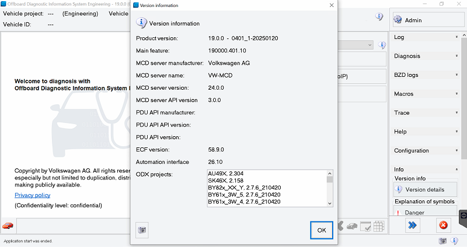Click the checklist window icon in toolbar

click(x=365, y=226)
